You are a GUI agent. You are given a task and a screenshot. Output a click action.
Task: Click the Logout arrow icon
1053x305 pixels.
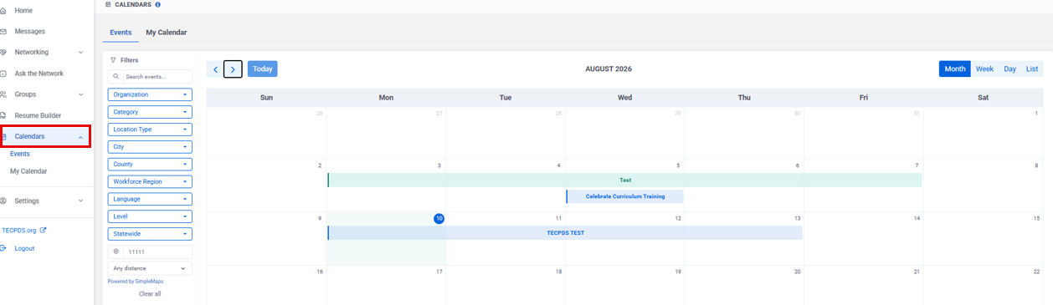pos(4,248)
